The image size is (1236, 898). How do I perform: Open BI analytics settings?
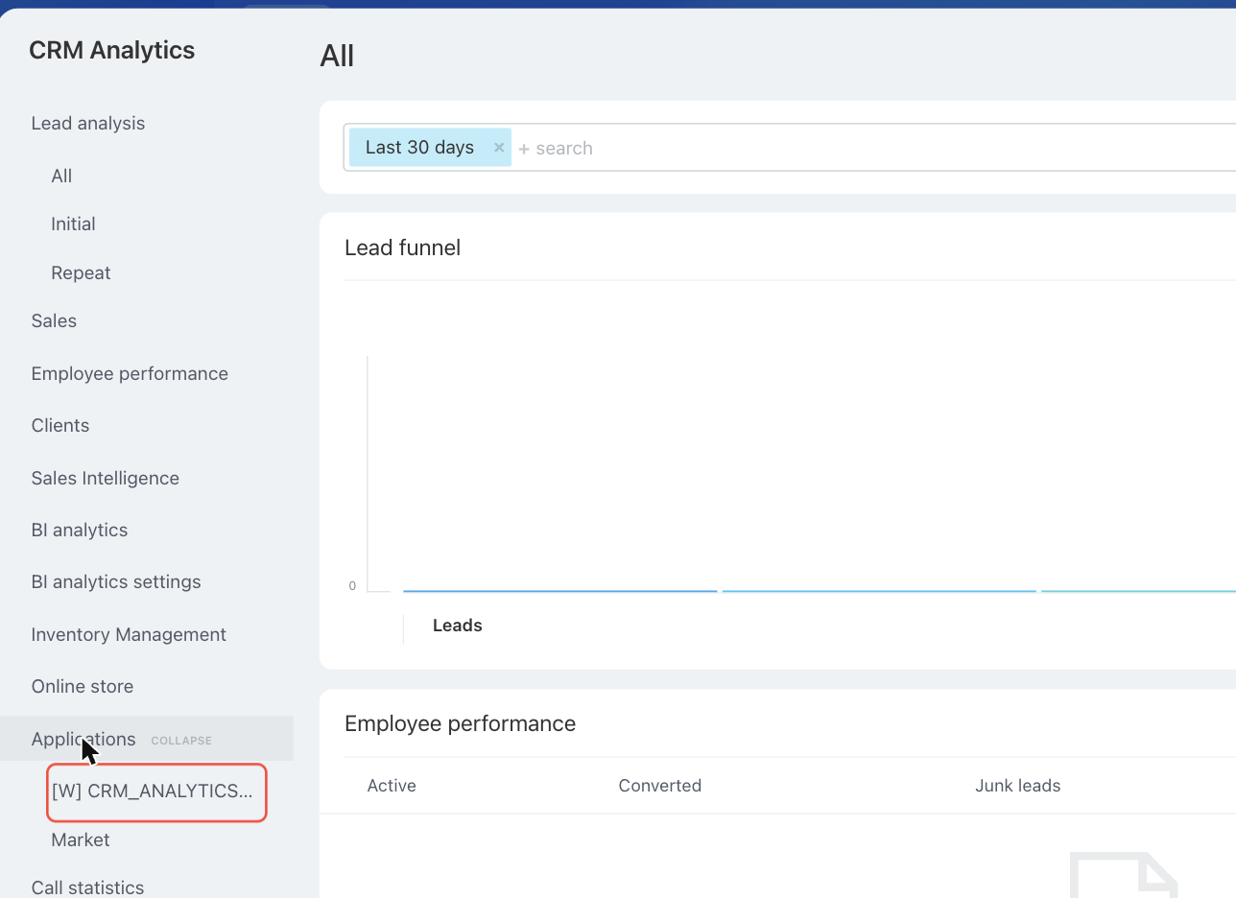click(116, 581)
